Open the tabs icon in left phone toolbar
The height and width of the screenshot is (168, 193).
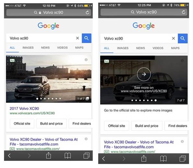click(86, 155)
